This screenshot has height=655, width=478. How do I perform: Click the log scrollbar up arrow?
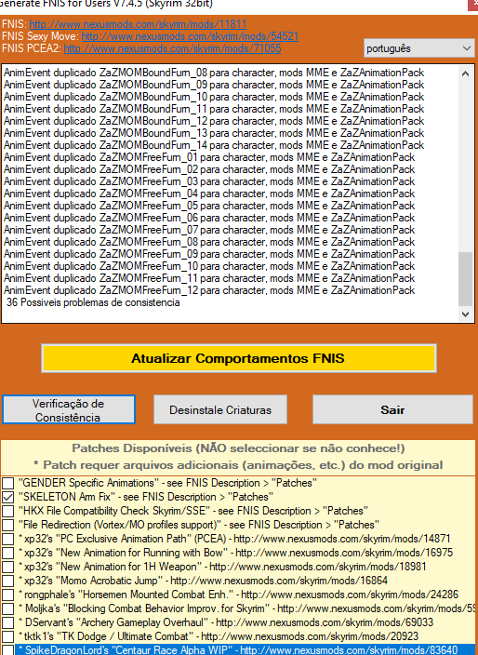point(466,74)
